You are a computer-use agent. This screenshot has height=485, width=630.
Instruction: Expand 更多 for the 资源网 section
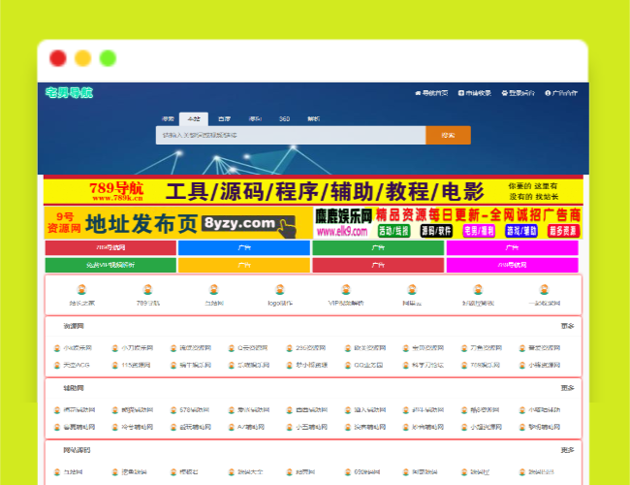[x=567, y=326]
